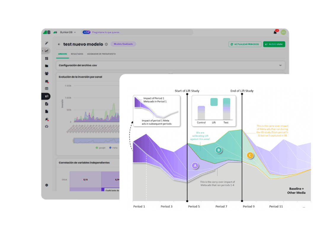
Task: Click the 'Test' bar label
Action: (226, 123)
